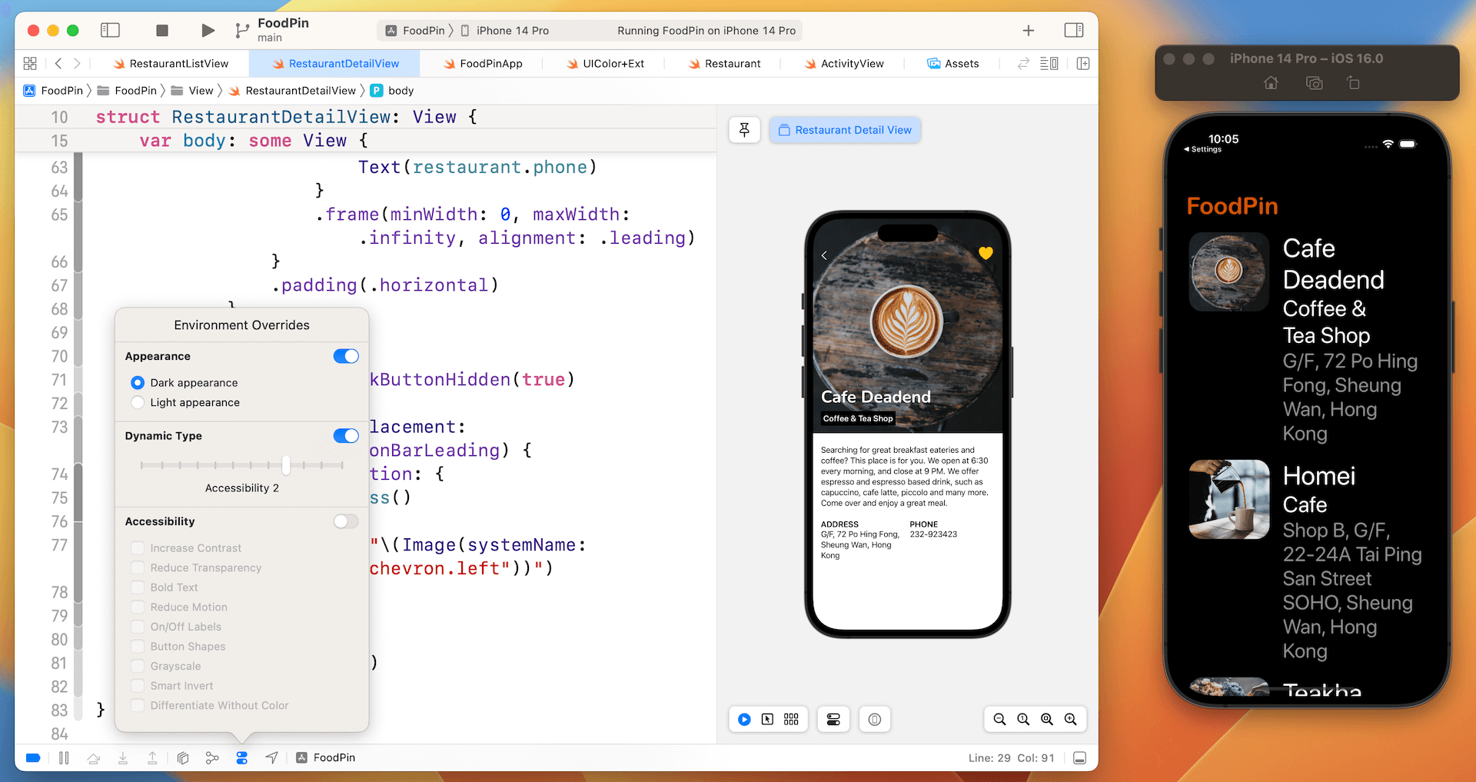Stop the running FoodPin app

162,31
